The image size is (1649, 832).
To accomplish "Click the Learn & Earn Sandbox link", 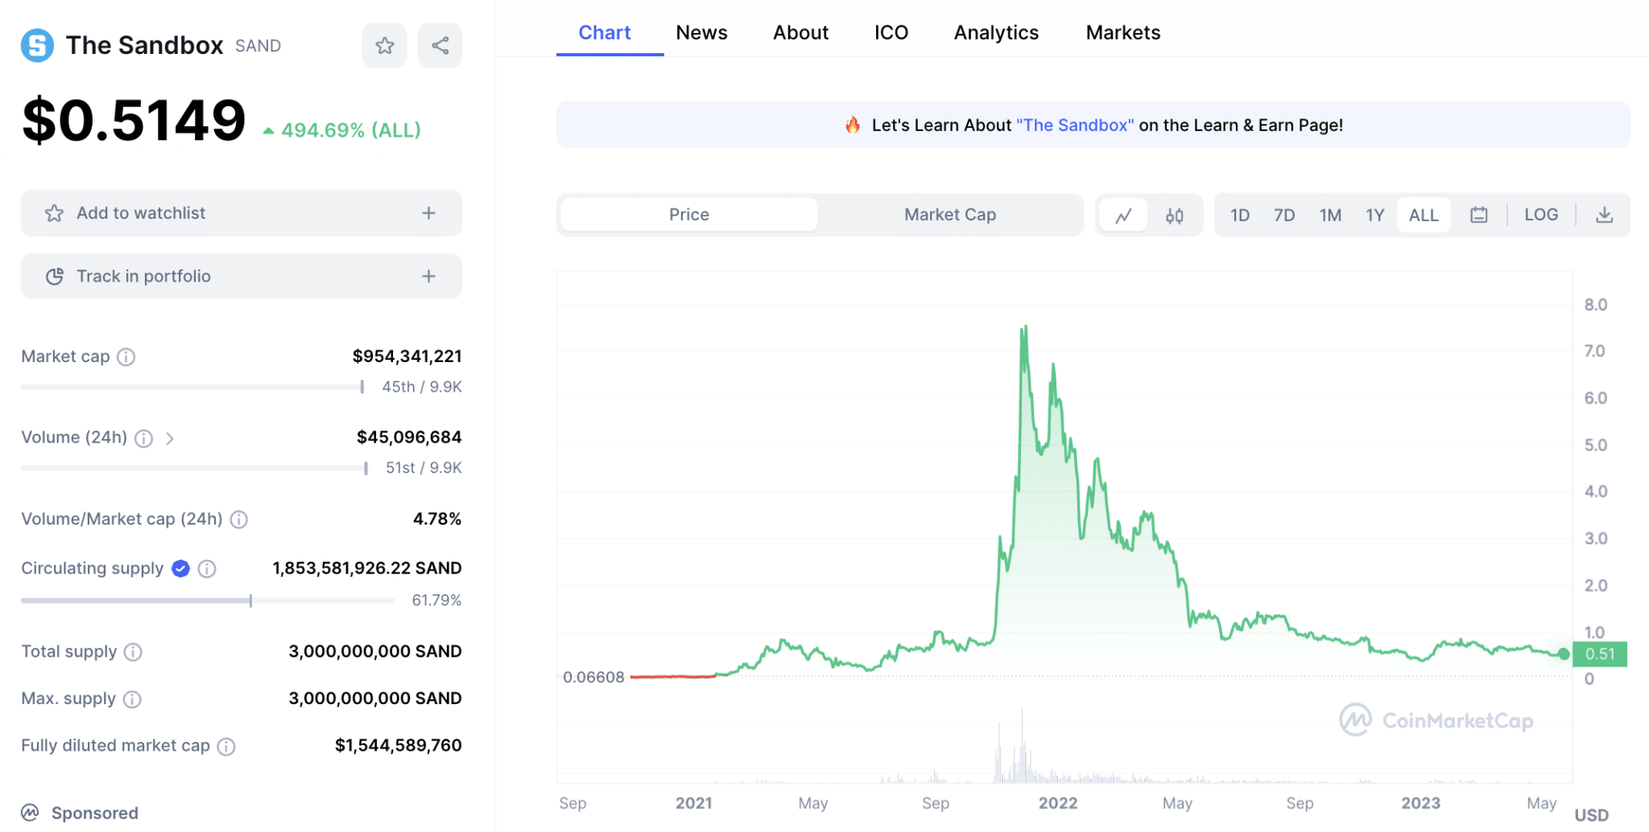I will point(1075,125).
